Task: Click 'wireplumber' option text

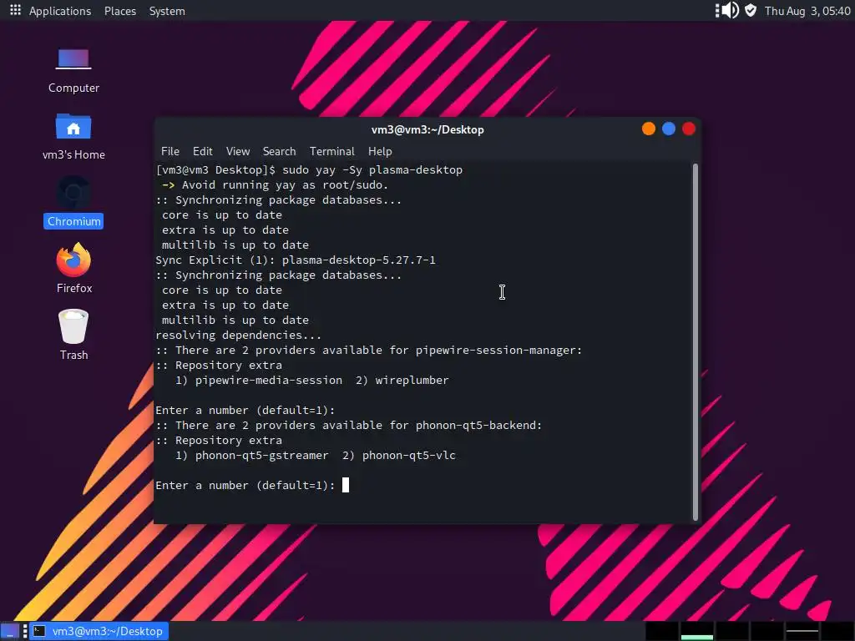Action: (412, 381)
